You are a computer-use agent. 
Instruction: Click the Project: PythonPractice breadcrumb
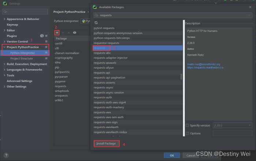click(x=69, y=12)
